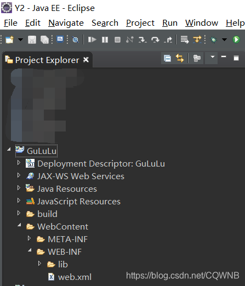Image resolution: width=245 pixels, height=286 pixels.
Task: Expand the JavaScript Resources node
Action: [x=19, y=200]
